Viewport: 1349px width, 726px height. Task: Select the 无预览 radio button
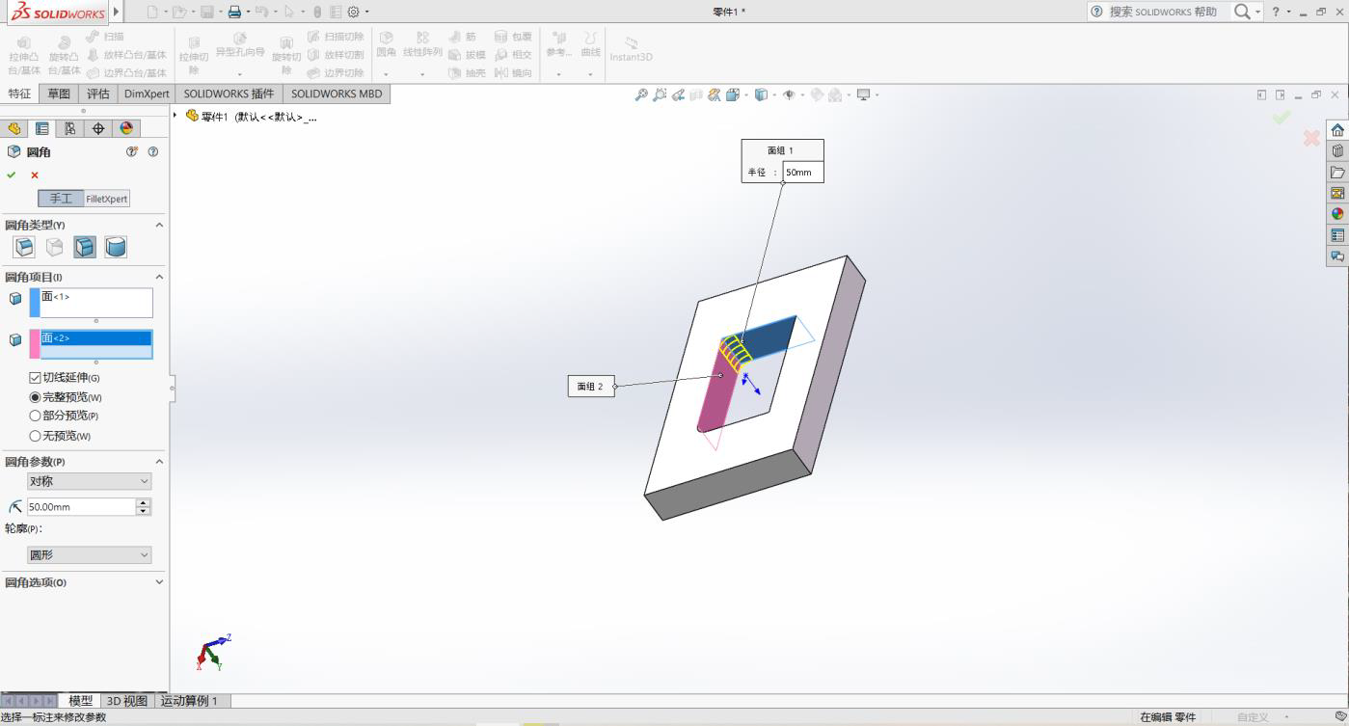(x=36, y=436)
